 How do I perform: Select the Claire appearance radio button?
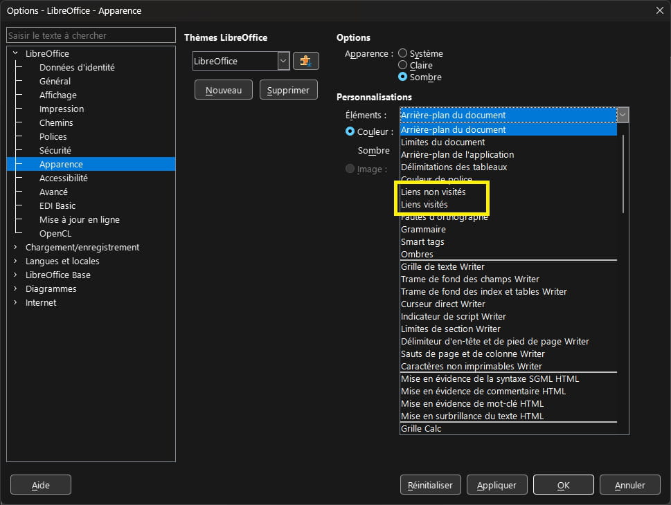tap(403, 65)
